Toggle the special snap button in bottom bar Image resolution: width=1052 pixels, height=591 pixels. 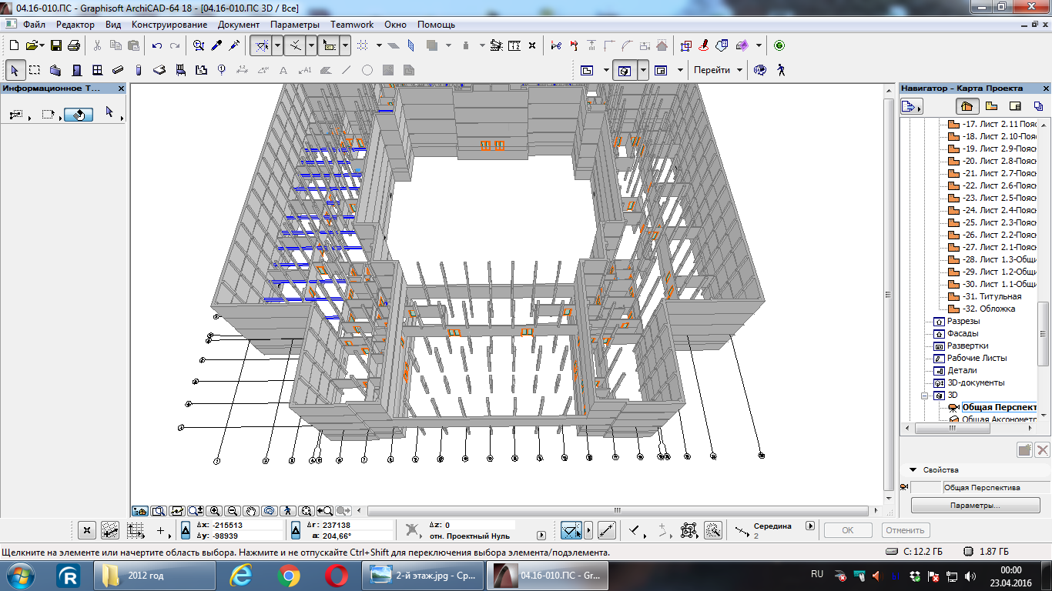[571, 530]
